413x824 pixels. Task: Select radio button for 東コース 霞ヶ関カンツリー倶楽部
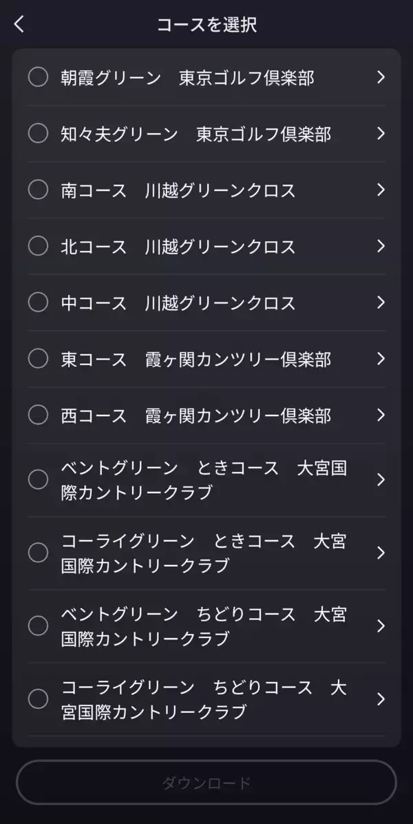click(x=38, y=358)
